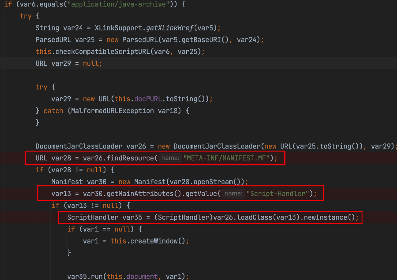Click "Manifest var30" declaration
The height and width of the screenshot is (280, 397).
click(79, 182)
